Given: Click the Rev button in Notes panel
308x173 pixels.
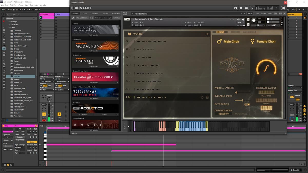Looking at the screenshot, I should pyautogui.click(x=17, y=134).
